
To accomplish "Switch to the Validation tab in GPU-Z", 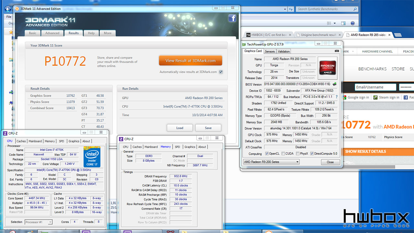I will [284, 51].
